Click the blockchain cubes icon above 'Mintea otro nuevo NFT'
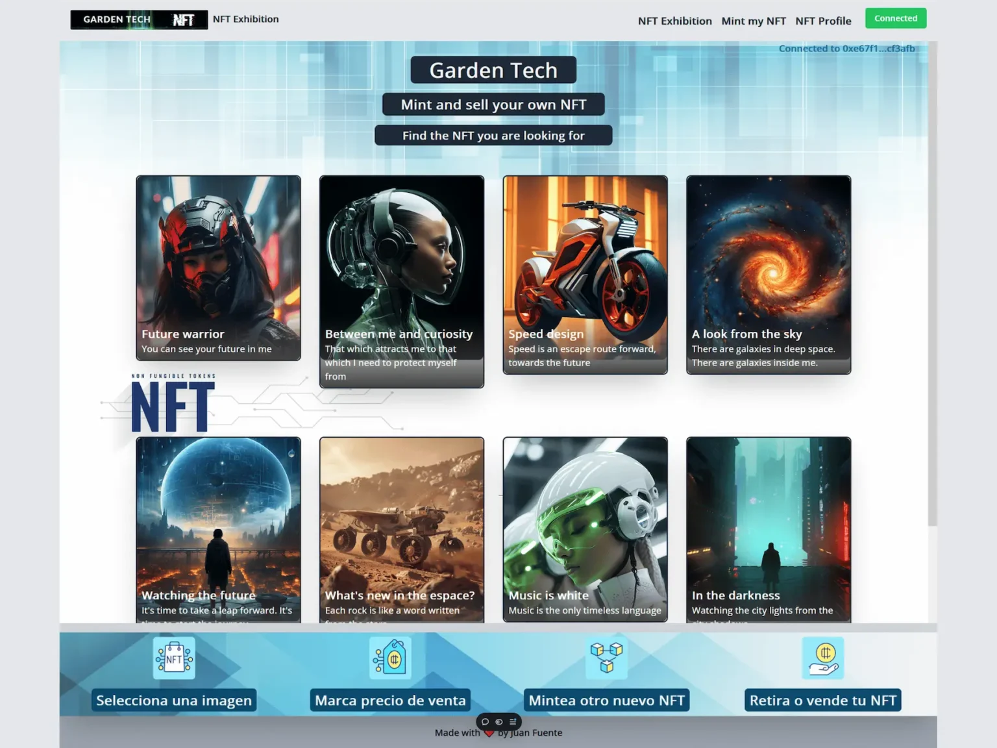The width and height of the screenshot is (997, 748). [x=606, y=658]
